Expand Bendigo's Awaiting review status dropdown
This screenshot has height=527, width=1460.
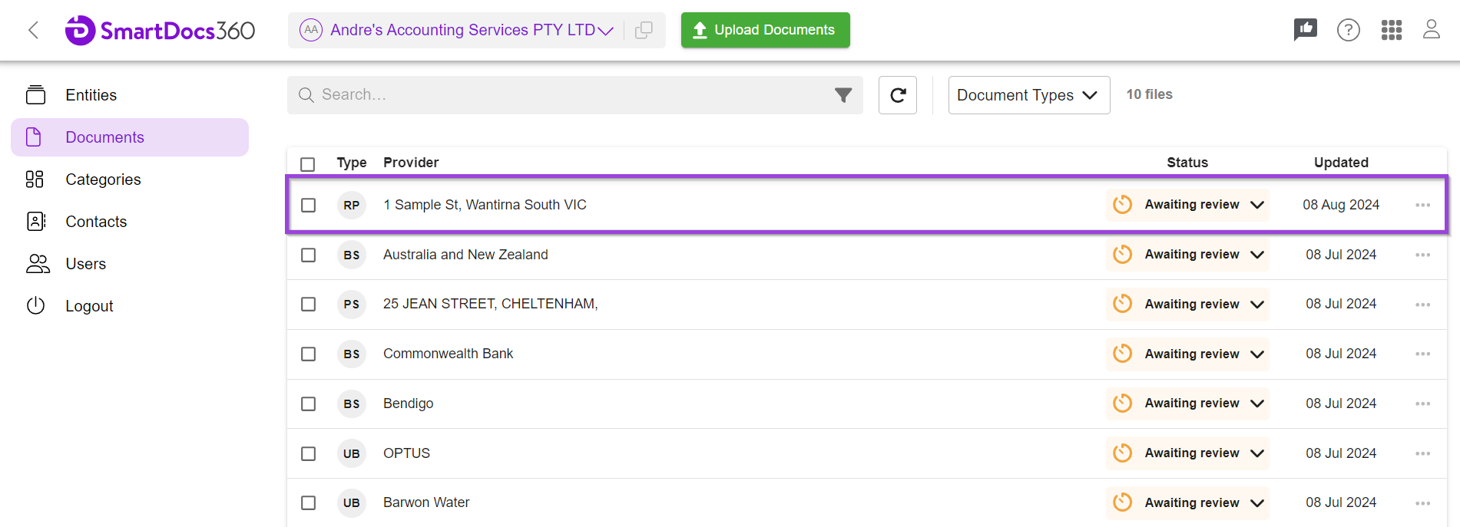(x=1256, y=403)
